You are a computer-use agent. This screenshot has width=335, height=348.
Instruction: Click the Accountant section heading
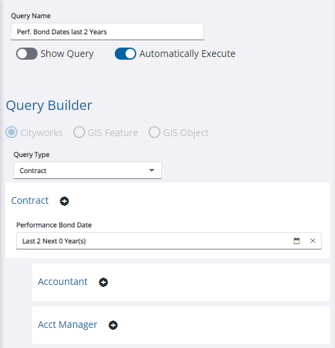pyautogui.click(x=62, y=282)
